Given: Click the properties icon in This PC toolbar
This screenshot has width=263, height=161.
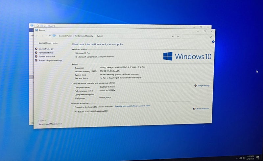Looking at the screenshot, I should click(37, 26).
